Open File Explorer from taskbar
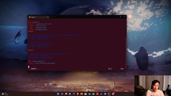Image resolution: width=171 pixels, height=96 pixels. click(81, 94)
